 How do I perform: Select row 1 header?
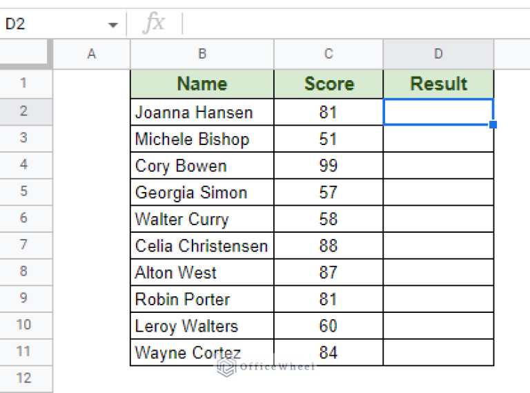[23, 84]
